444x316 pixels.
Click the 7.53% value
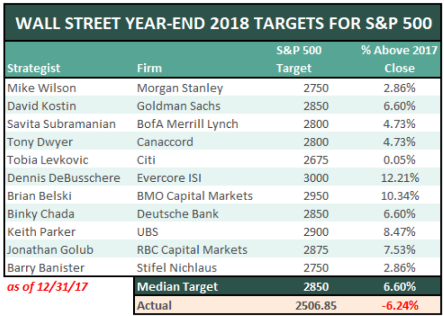tap(399, 250)
